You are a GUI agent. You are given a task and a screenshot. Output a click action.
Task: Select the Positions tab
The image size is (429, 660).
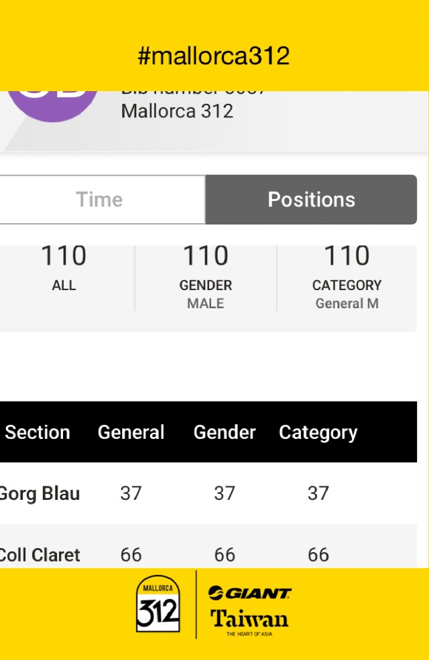pos(311,200)
